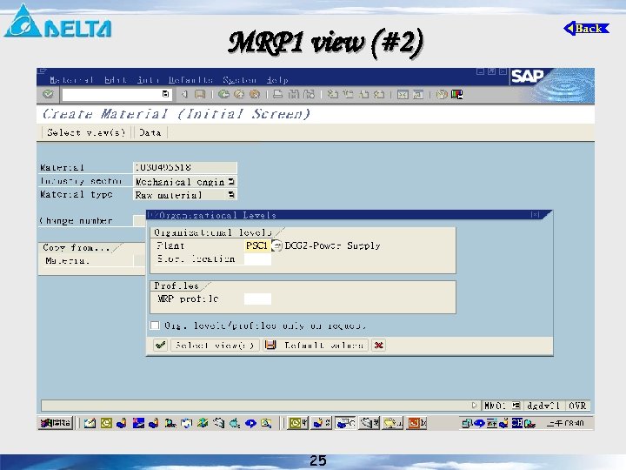Tick the Org. levels/profiles only on request checkbox
Image resolution: width=626 pixels, height=470 pixels.
point(155,326)
